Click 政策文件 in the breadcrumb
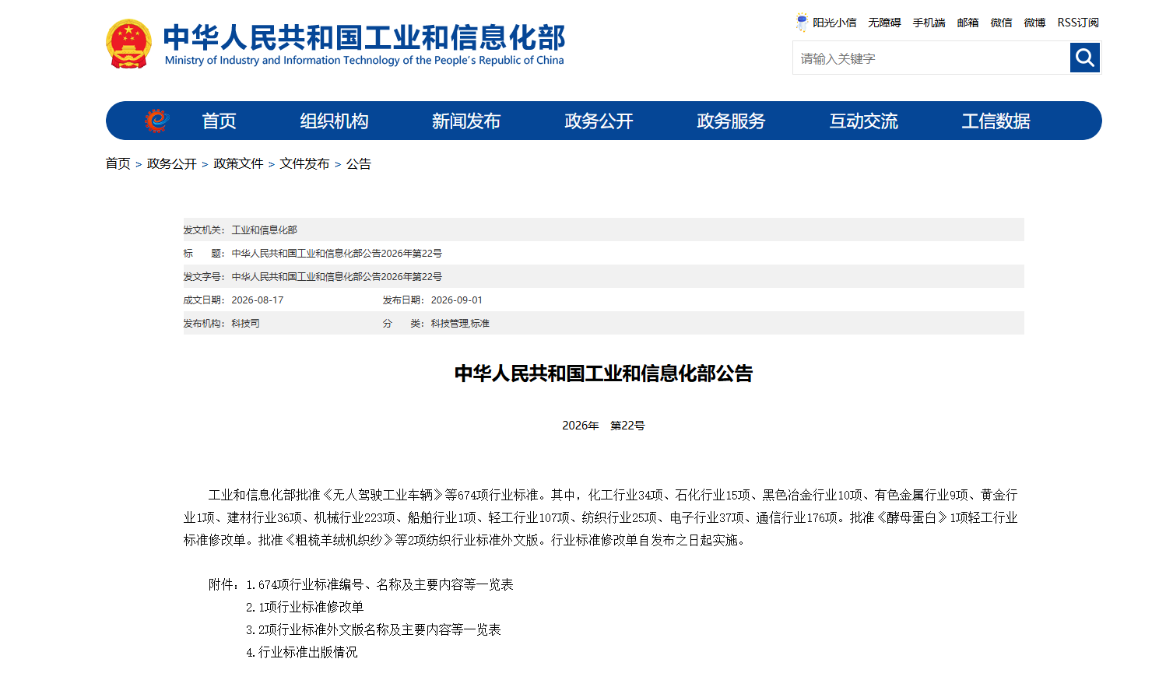The width and height of the screenshot is (1159, 680). [238, 163]
